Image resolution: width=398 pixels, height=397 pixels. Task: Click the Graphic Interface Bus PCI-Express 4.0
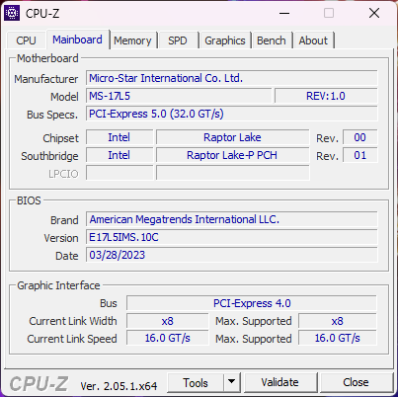[252, 303]
